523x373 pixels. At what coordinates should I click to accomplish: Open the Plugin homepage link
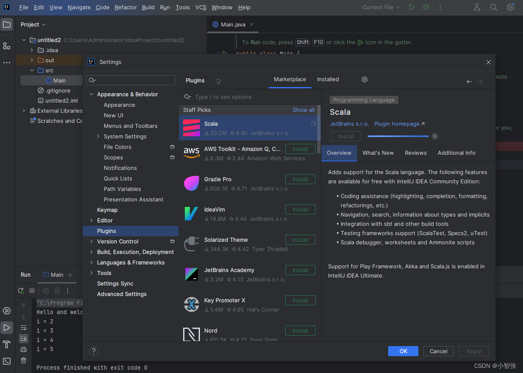point(399,124)
